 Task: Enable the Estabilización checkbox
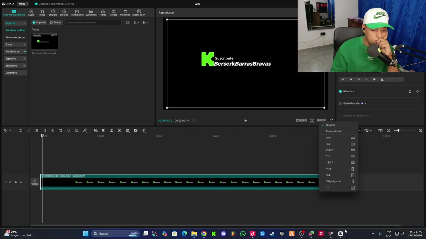(340, 104)
